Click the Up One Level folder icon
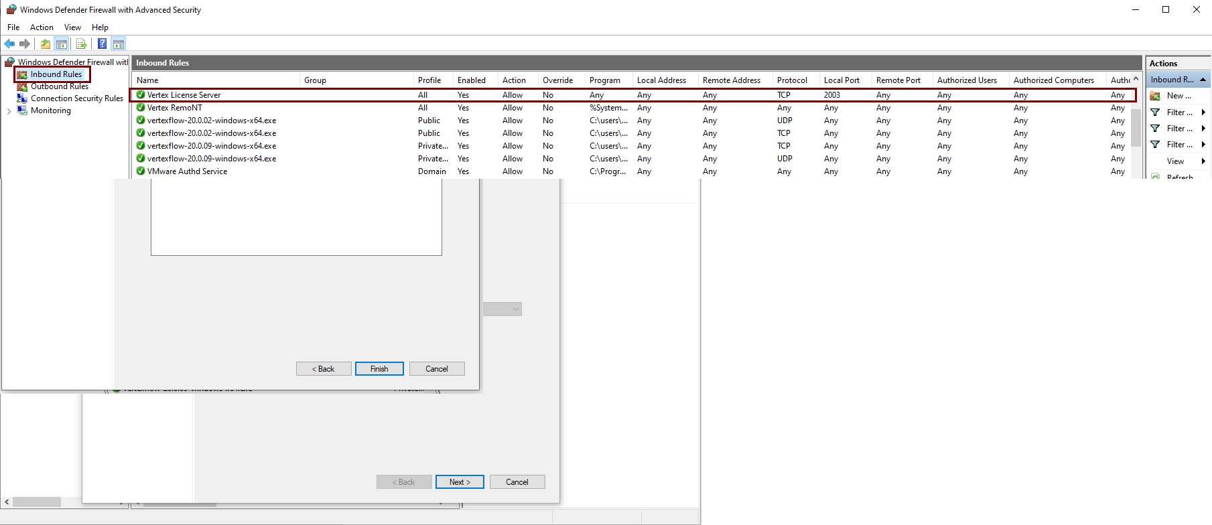The width and height of the screenshot is (1212, 525). point(45,44)
